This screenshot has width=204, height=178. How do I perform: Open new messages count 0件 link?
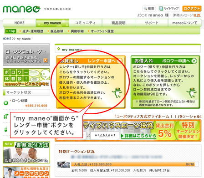197,15
